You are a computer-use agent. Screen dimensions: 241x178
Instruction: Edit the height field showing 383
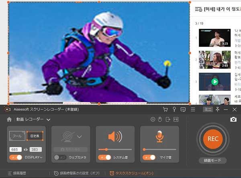pos(35,149)
